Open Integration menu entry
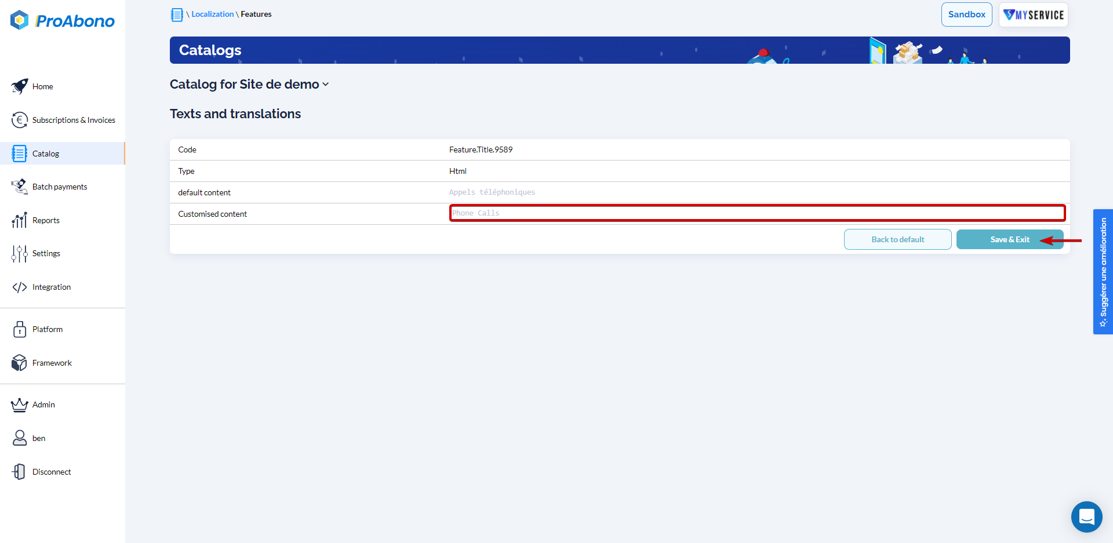This screenshot has width=1113, height=543. tap(52, 287)
